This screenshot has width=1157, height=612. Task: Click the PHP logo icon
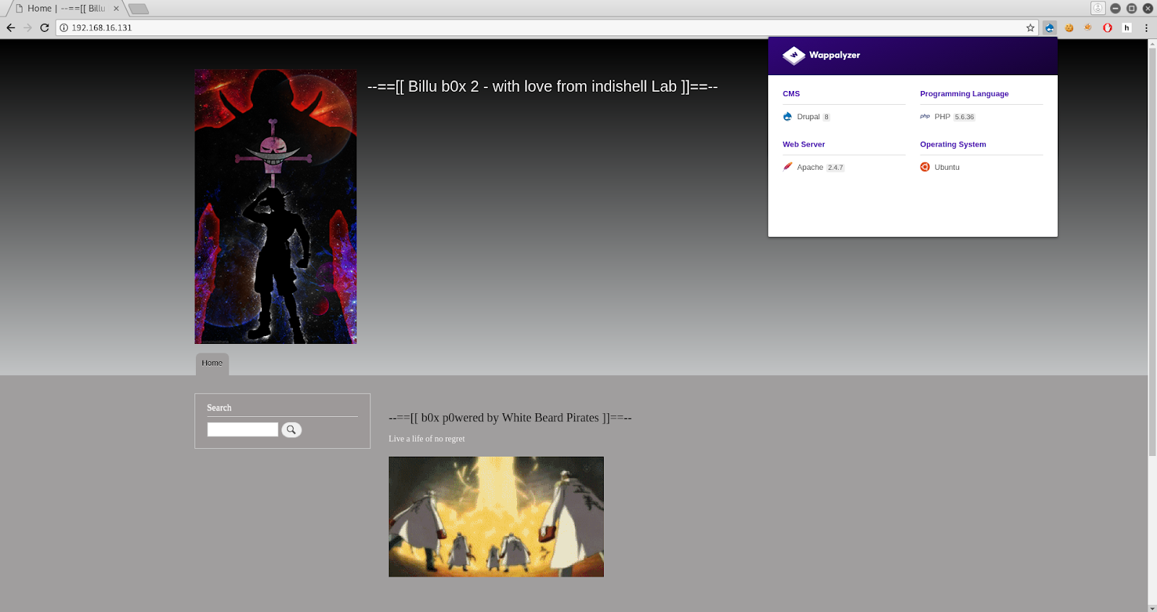925,116
